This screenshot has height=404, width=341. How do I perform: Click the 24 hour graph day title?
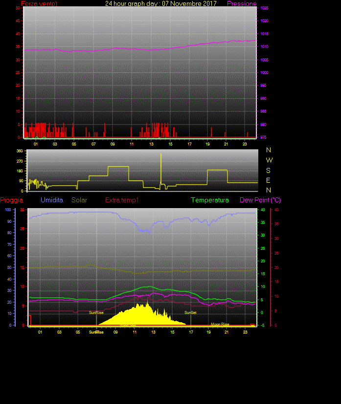(x=161, y=4)
